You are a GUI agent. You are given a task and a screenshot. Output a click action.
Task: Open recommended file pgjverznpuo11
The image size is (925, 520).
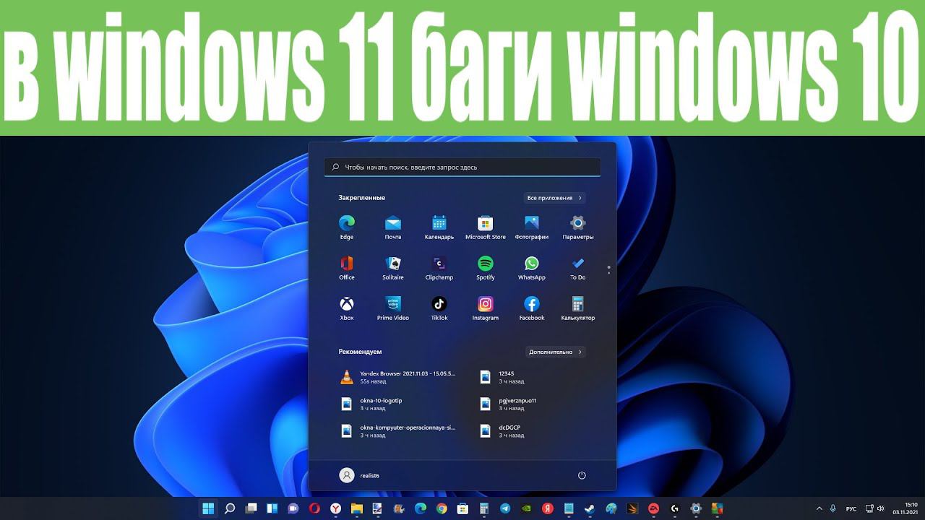click(x=509, y=404)
